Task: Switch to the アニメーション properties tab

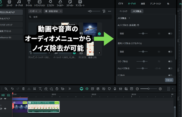Action: tap(155, 4)
